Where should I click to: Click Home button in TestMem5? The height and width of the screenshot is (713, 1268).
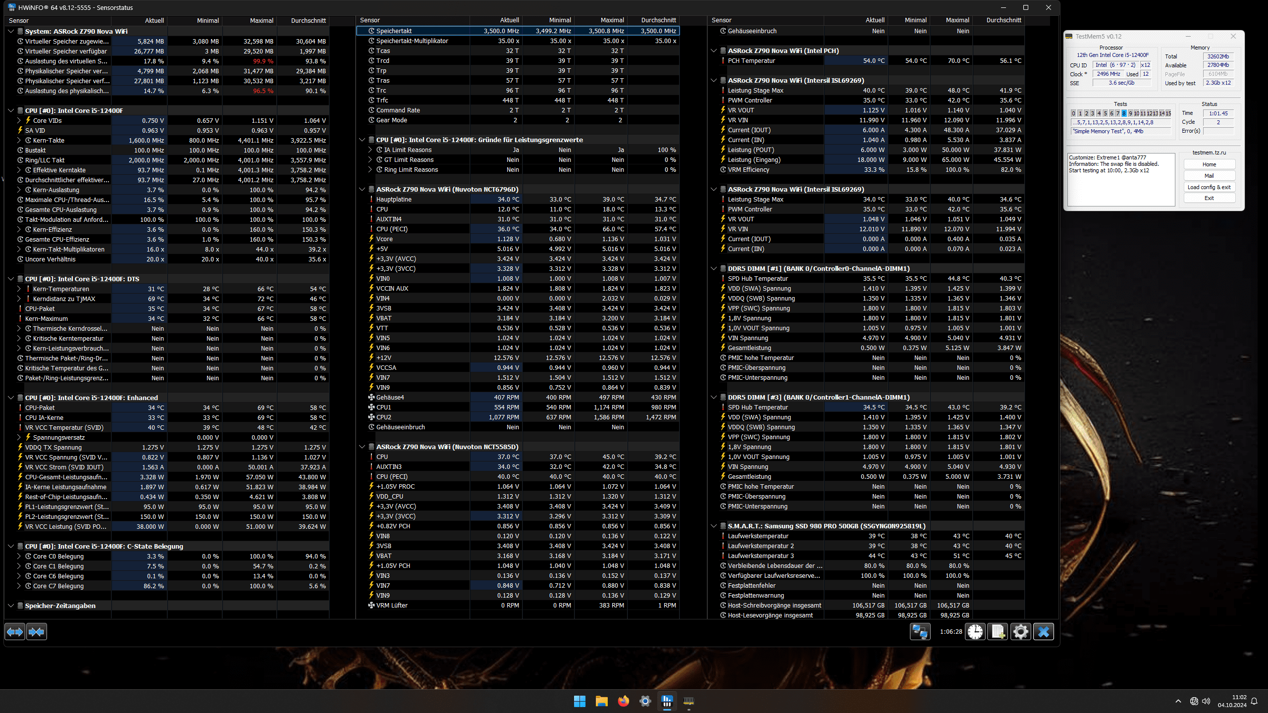click(x=1209, y=164)
